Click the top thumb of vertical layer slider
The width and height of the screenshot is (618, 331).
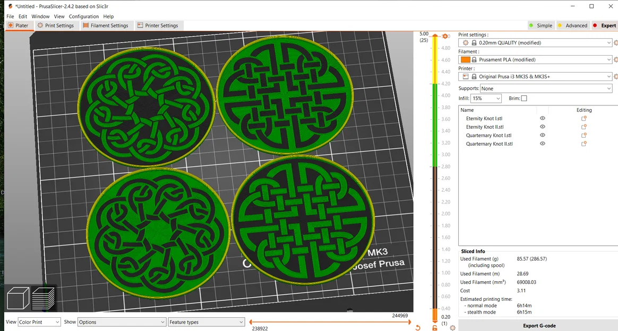[x=435, y=36]
